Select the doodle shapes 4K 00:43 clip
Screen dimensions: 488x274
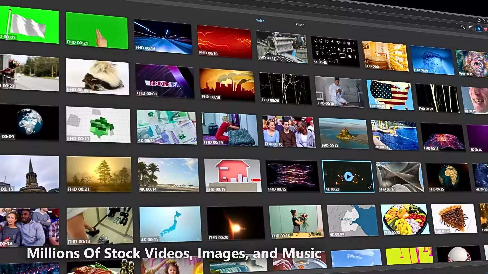point(335,52)
